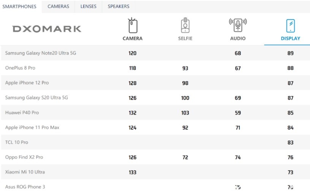Image resolution: width=310 pixels, height=191 pixels.
Task: Click the Display phone icon
Action: 290,26
